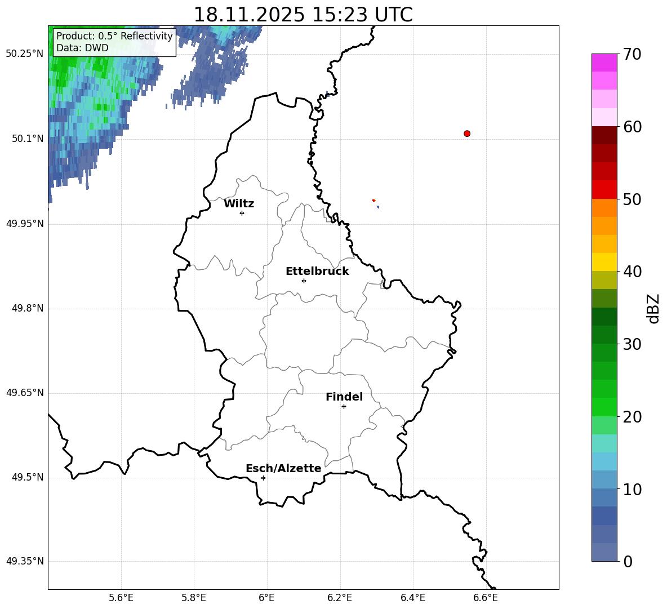Click the 49.65°N latitude label

tap(25, 393)
